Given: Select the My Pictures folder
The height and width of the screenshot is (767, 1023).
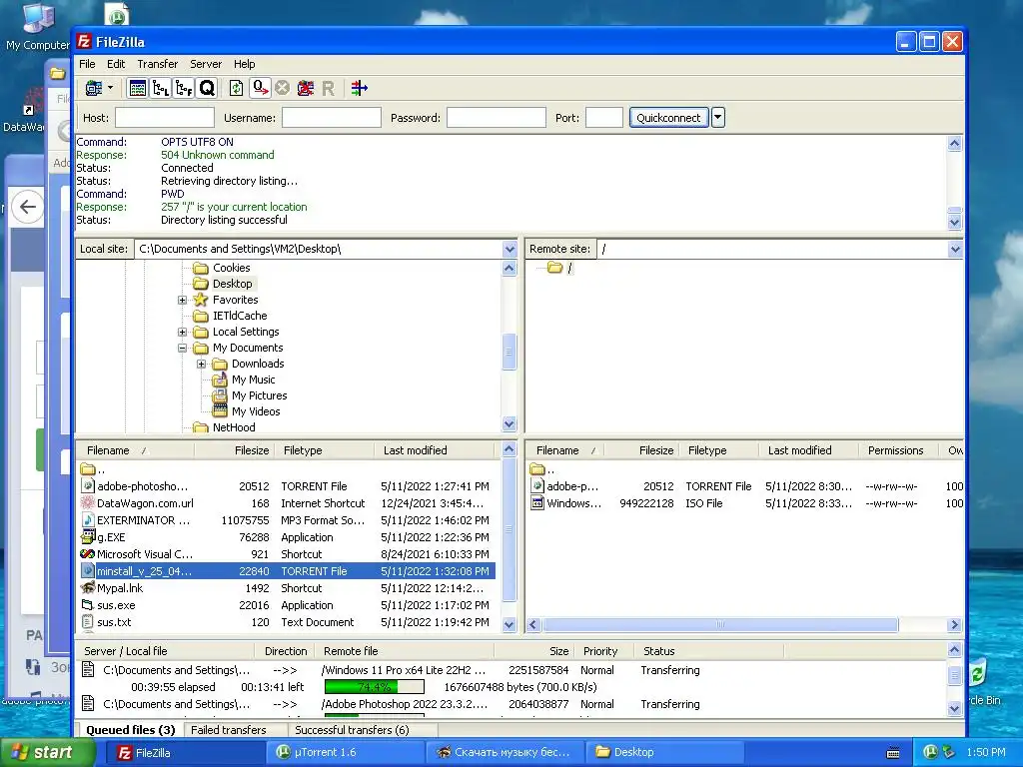Looking at the screenshot, I should [259, 395].
